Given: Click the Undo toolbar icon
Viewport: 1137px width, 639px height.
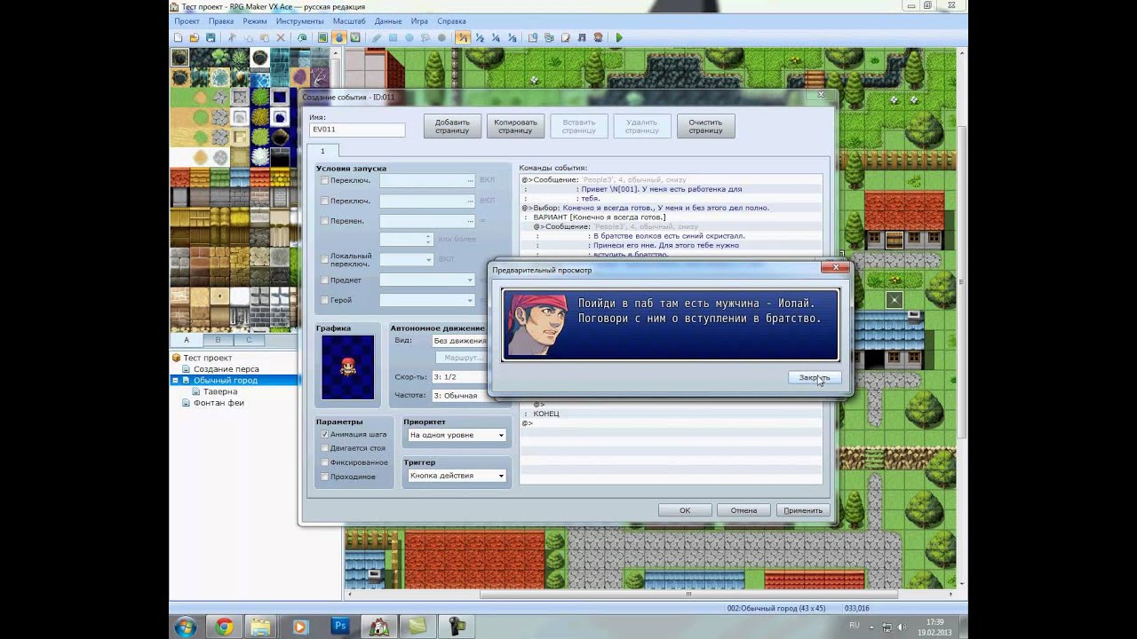Looking at the screenshot, I should (302, 38).
